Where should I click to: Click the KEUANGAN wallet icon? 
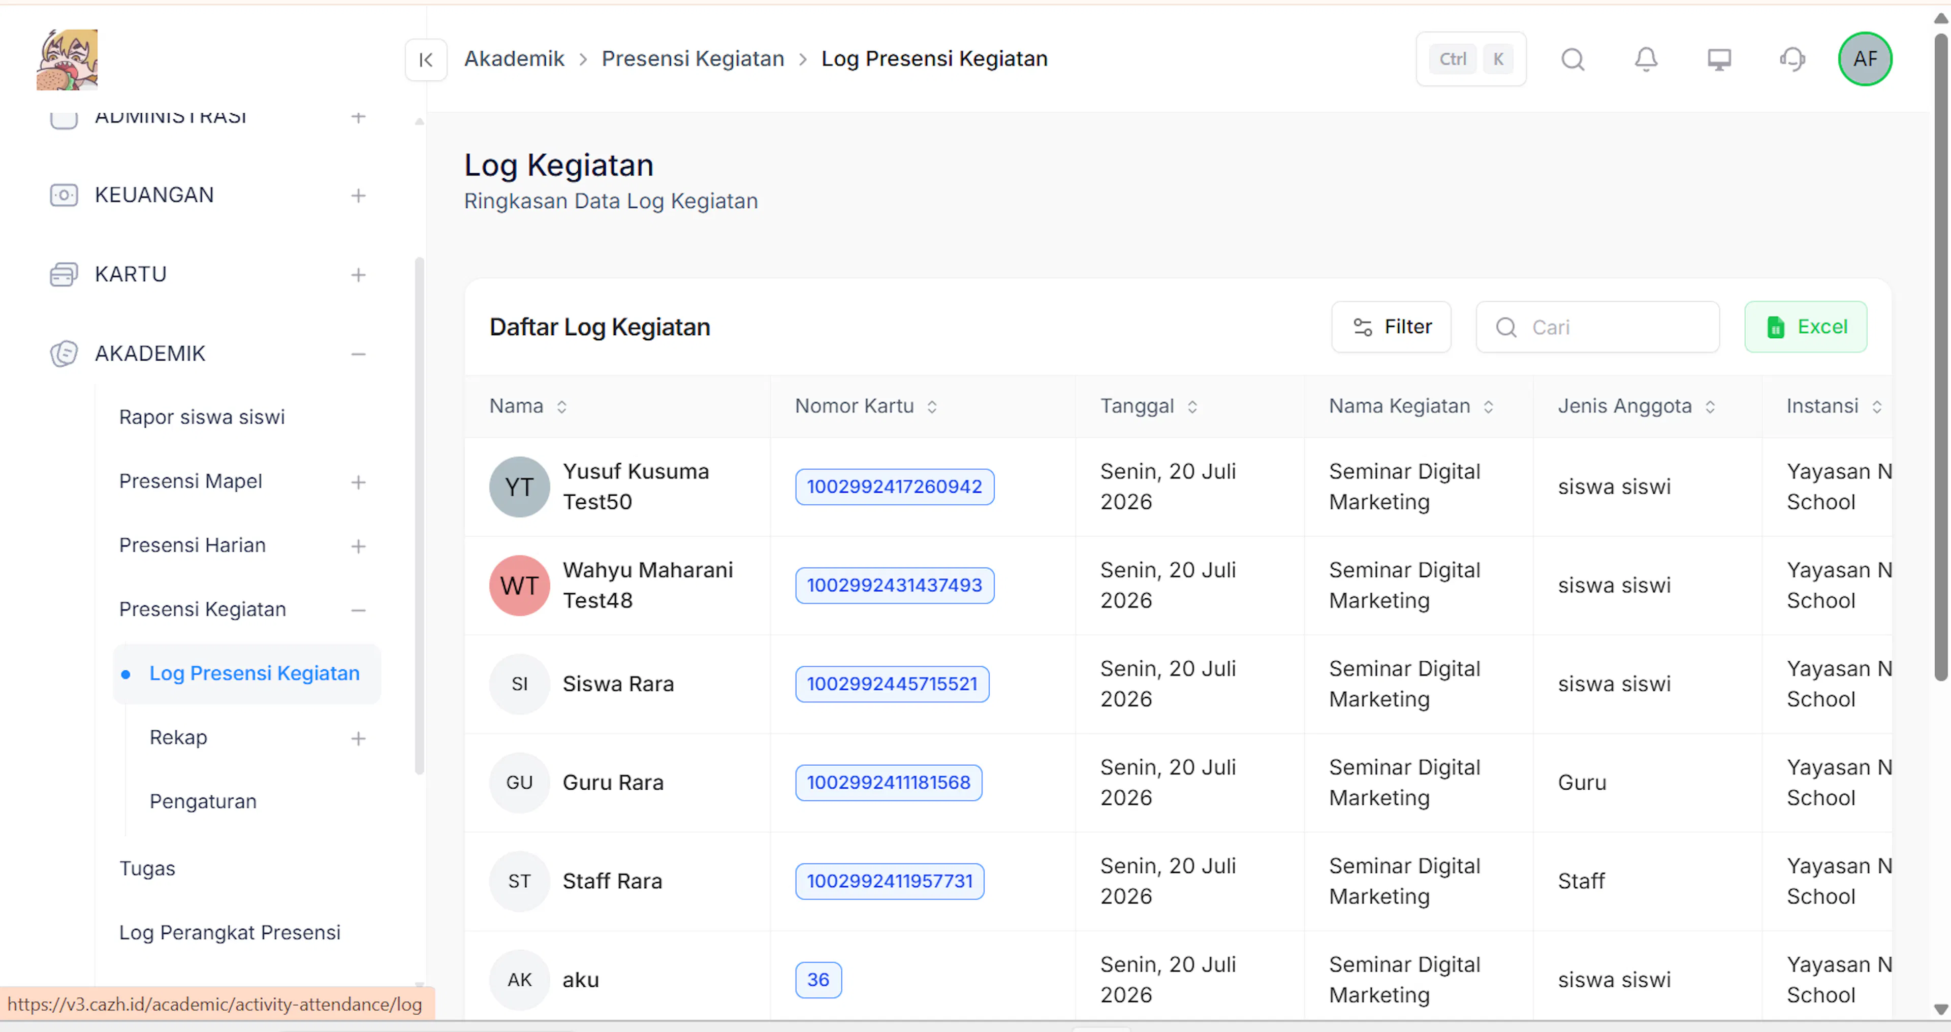(x=64, y=196)
